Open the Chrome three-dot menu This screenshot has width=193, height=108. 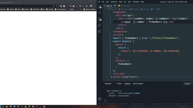(94, 6)
